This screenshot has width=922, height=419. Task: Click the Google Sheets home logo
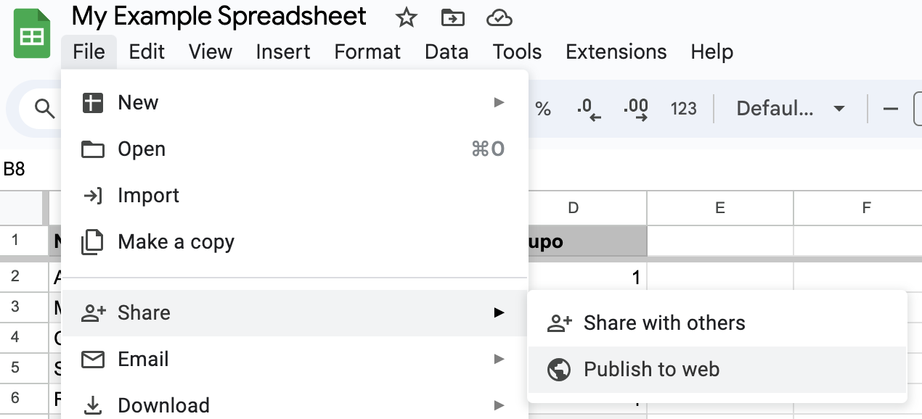(31, 34)
